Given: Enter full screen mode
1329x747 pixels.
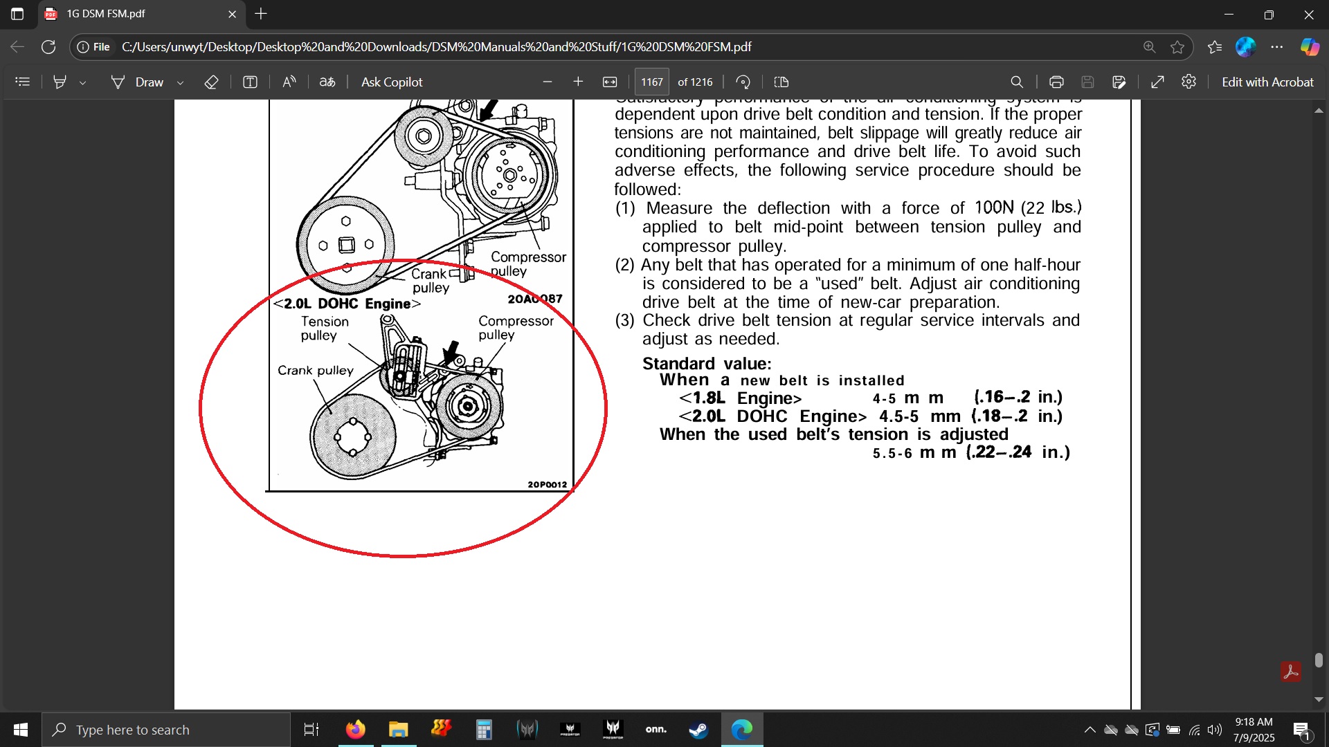Looking at the screenshot, I should pyautogui.click(x=1157, y=82).
